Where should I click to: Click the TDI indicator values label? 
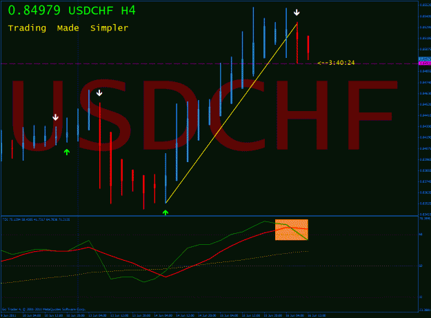click(x=36, y=219)
